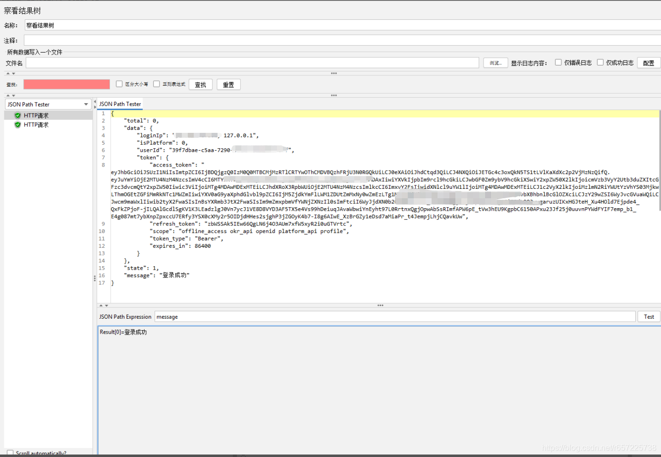Screen dimensions: 661x457
Task: Toggle the 正则表达式 checkbox
Action: (157, 84)
